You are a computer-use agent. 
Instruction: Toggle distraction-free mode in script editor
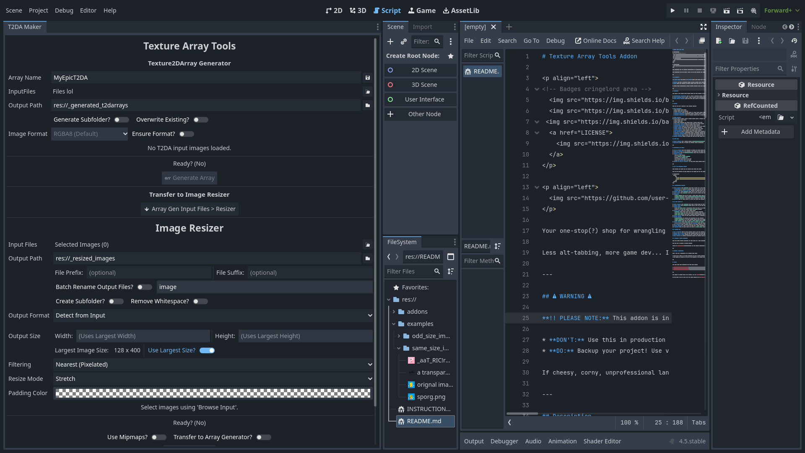click(x=704, y=27)
